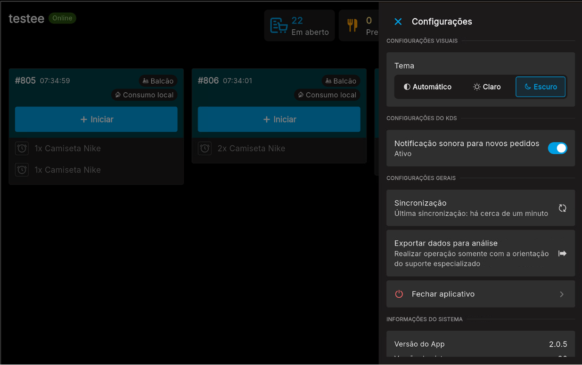Switch theme to Claro
The image size is (582, 365).
487,87
